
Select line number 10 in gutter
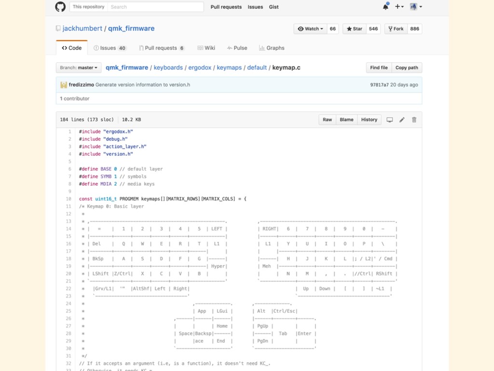click(69, 199)
